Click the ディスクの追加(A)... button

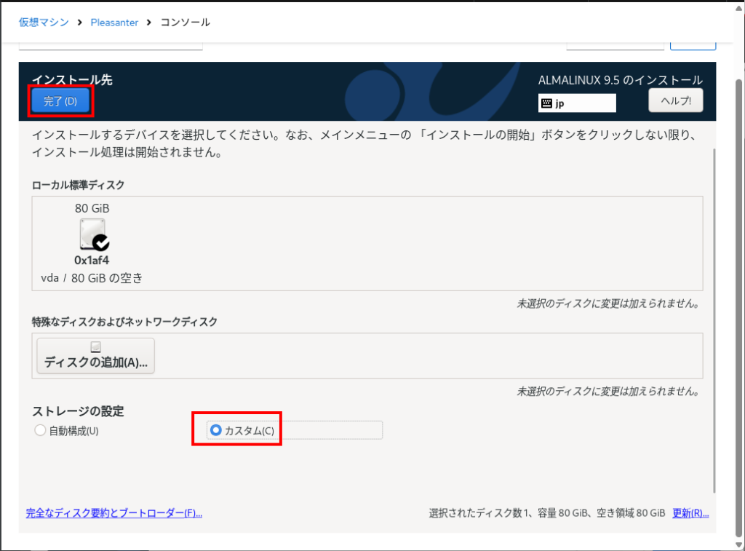[95, 356]
